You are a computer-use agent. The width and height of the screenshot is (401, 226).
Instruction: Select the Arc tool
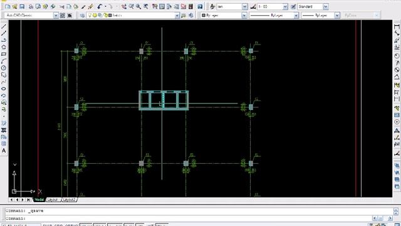(4, 61)
